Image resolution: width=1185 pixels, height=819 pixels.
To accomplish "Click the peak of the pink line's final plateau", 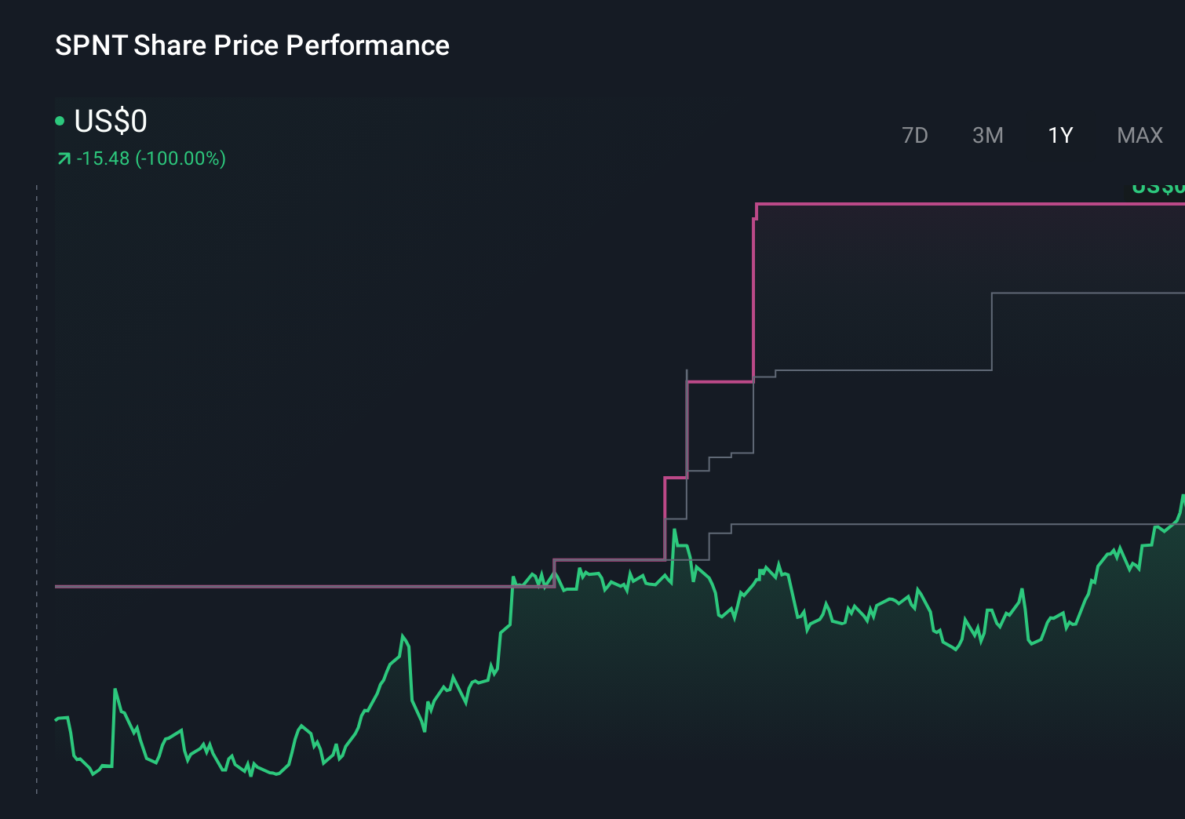I will [942, 204].
